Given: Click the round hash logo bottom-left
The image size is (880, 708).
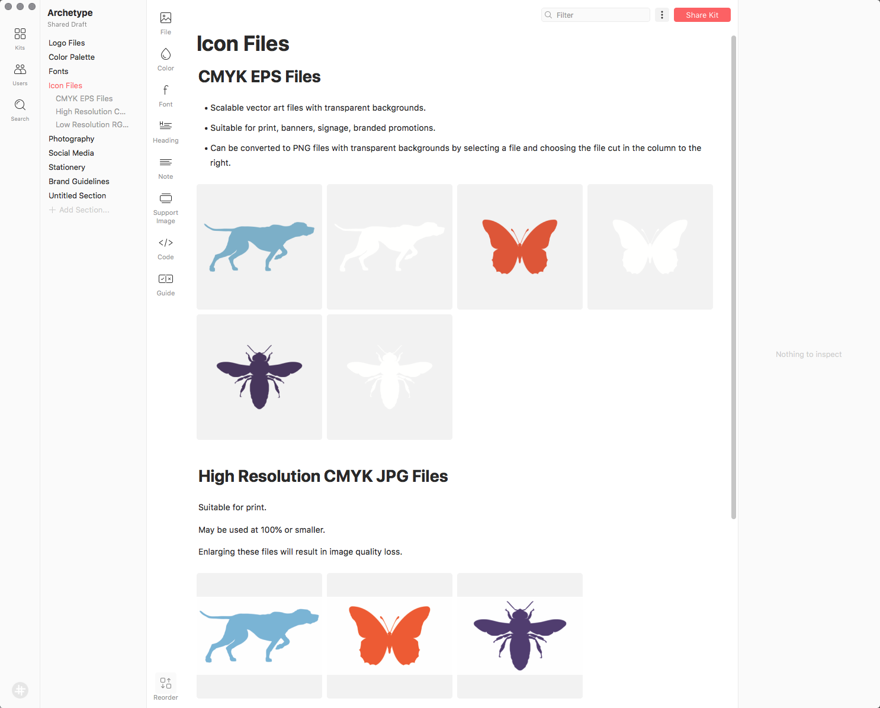Looking at the screenshot, I should 20,690.
